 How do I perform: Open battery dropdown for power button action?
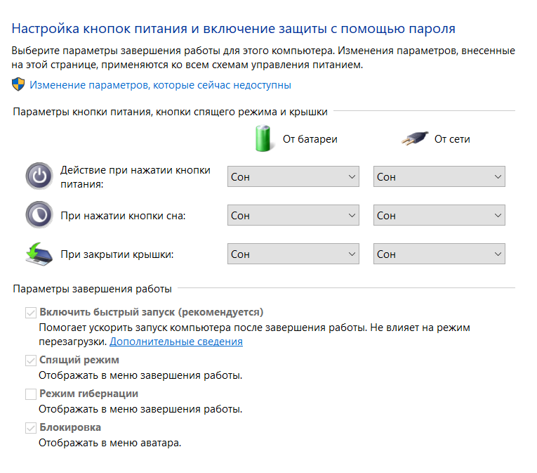click(293, 176)
